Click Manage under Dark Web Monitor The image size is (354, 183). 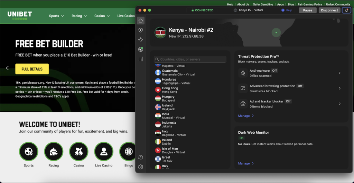coord(246,163)
